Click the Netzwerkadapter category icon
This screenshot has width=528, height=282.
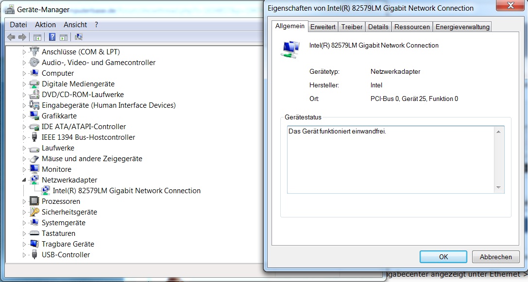click(34, 180)
